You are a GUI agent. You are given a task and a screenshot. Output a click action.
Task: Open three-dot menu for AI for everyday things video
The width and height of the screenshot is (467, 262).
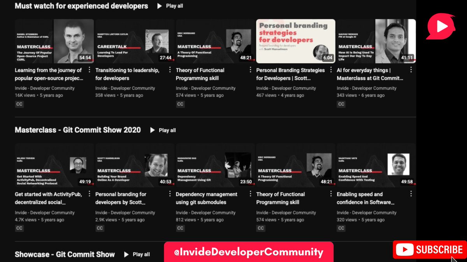coord(411,70)
